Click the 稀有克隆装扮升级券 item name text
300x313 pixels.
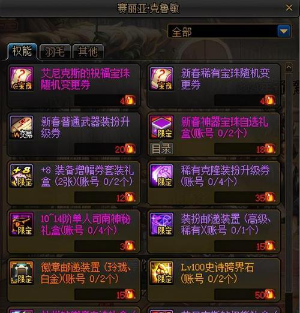tap(225, 176)
